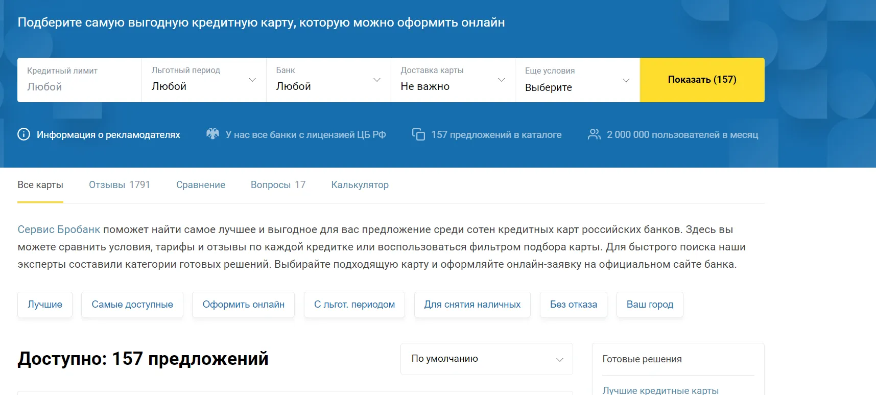Switch to the Отзывы tab
This screenshot has width=876, height=395.
coord(120,185)
